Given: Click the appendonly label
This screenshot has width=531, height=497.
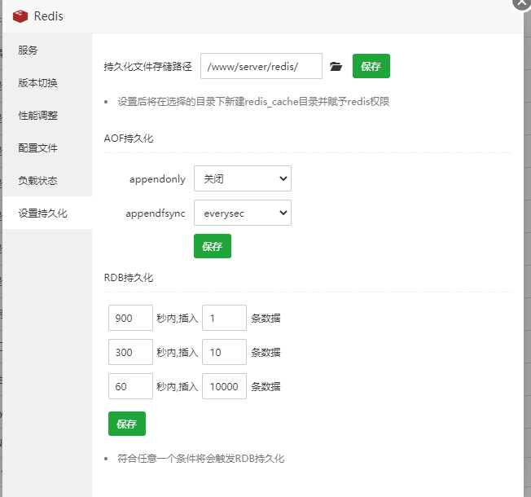Looking at the screenshot, I should click(x=157, y=179).
